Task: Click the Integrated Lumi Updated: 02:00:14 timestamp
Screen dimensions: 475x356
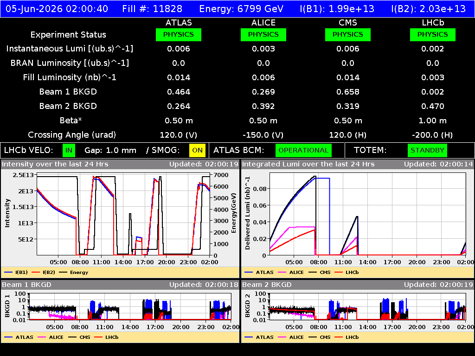Action: tap(438, 164)
